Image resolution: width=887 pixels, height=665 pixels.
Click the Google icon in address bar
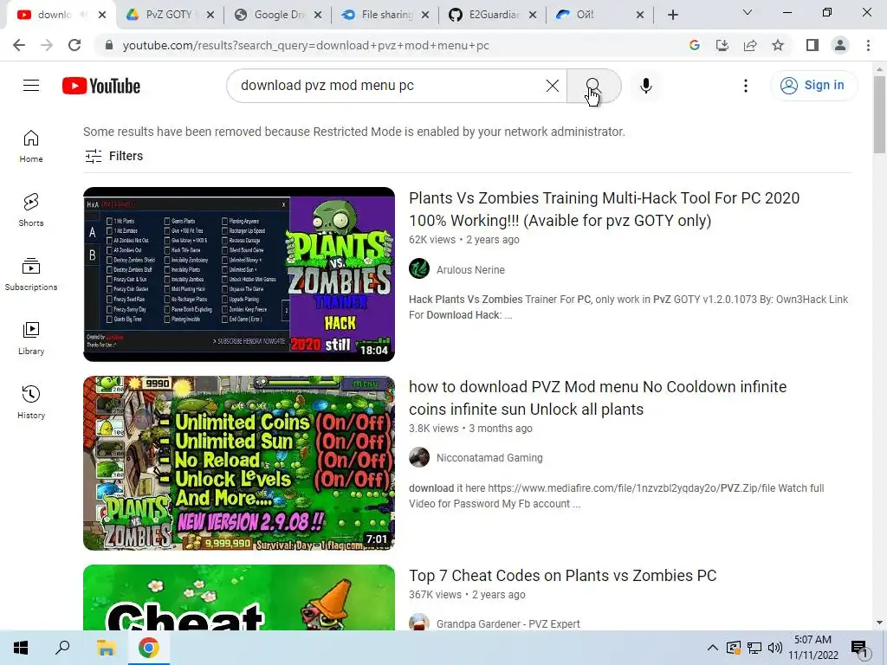tap(694, 45)
